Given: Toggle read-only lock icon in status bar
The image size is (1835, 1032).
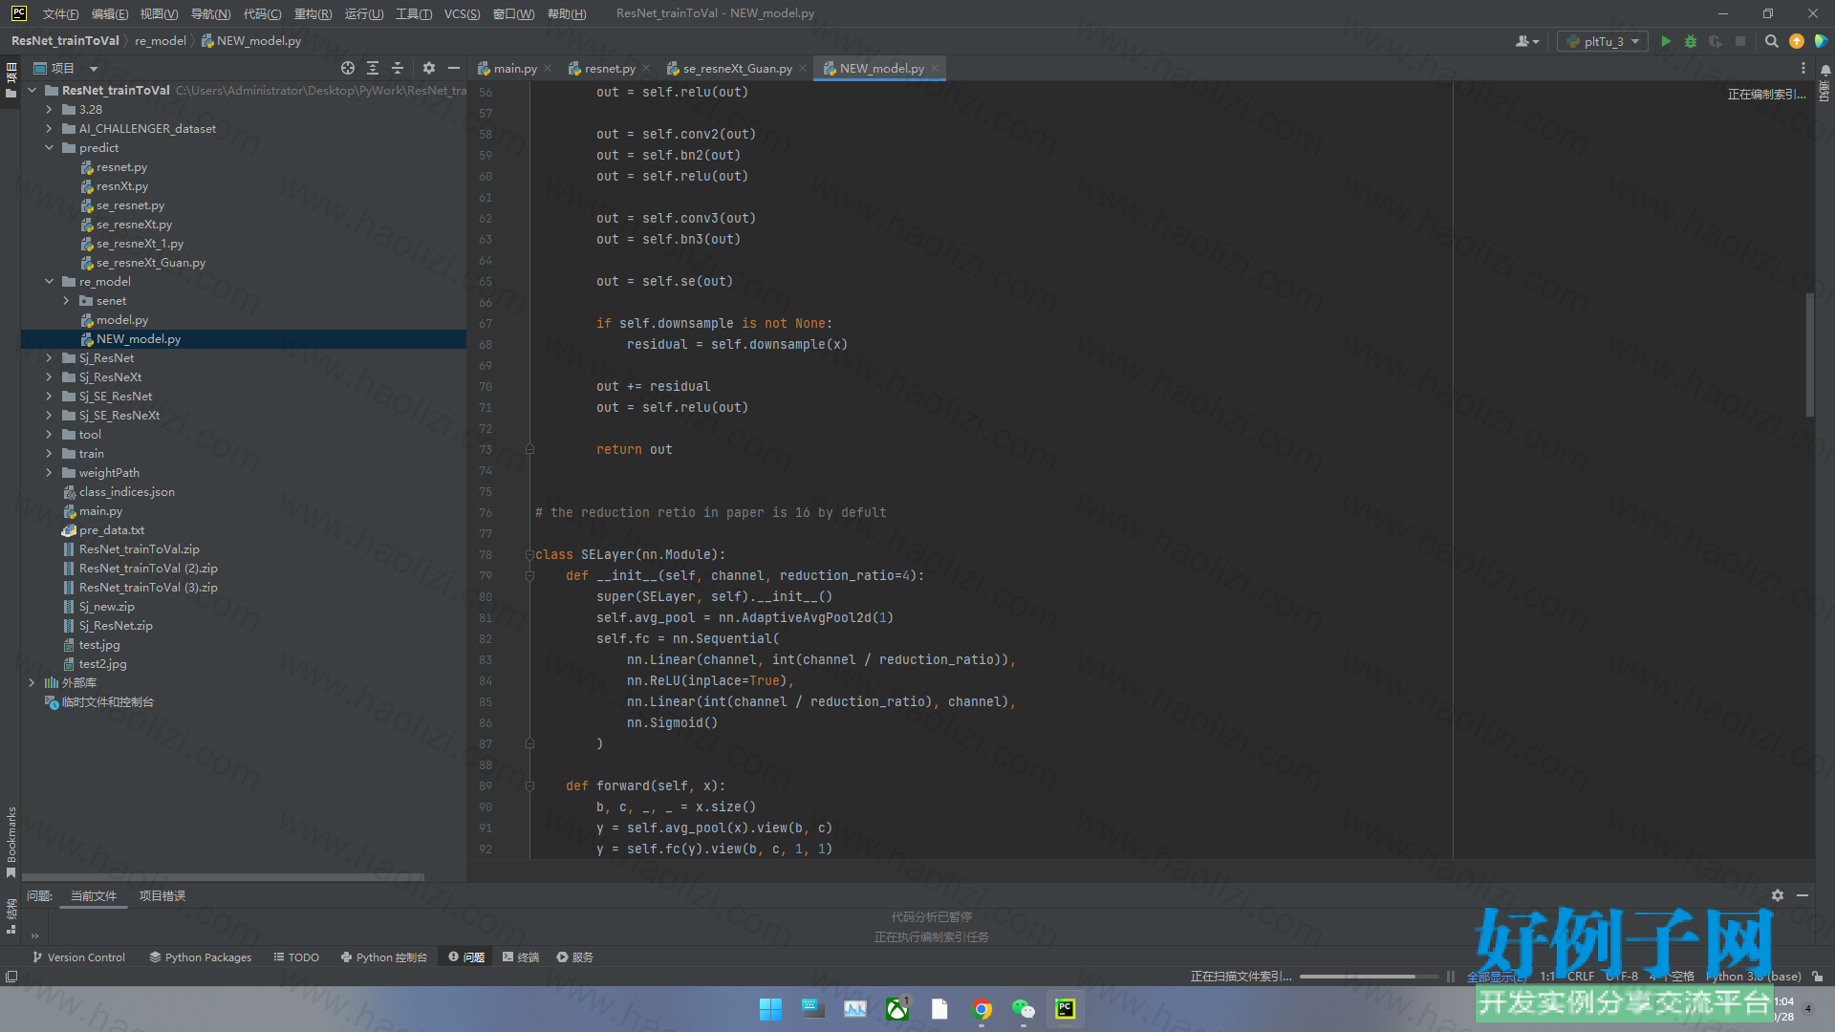Looking at the screenshot, I should (x=1818, y=977).
